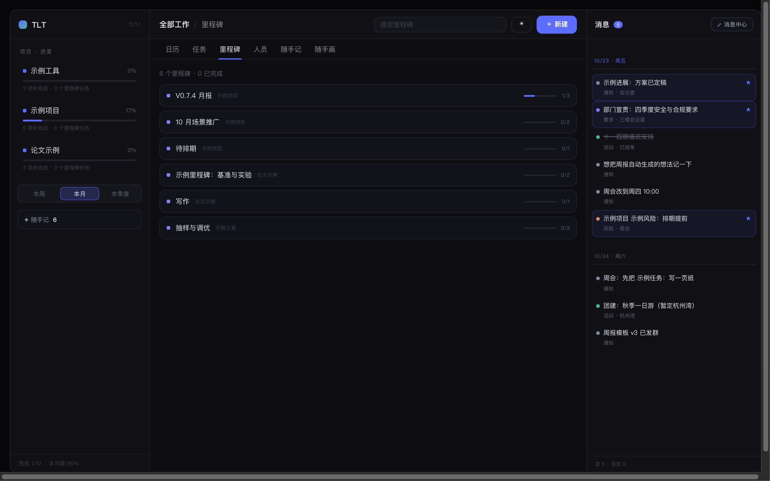Click the 示例项目 17% progress bar
Image resolution: width=770 pixels, height=481 pixels.
tap(79, 121)
